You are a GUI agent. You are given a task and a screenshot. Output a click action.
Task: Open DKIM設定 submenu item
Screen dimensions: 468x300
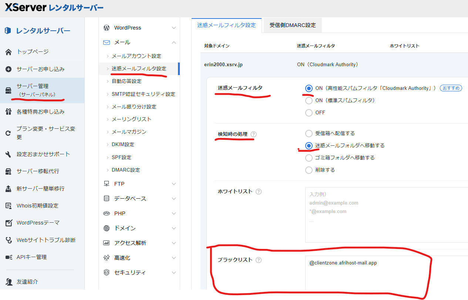[123, 144]
